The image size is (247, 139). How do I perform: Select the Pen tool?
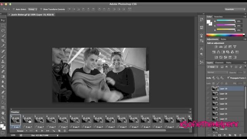point(3,92)
